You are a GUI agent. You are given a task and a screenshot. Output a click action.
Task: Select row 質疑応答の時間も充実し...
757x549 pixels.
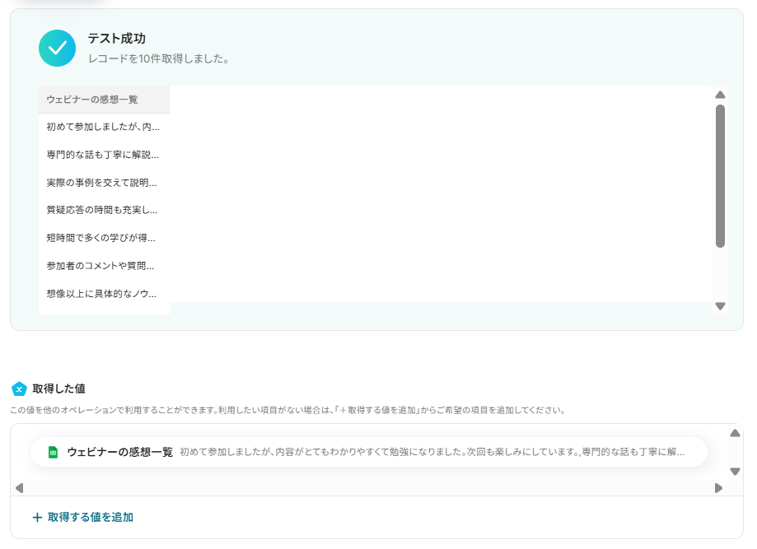point(105,211)
